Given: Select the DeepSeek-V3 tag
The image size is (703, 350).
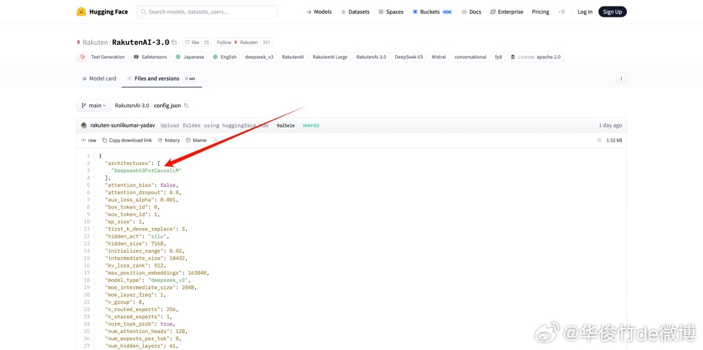Looking at the screenshot, I should click(408, 56).
